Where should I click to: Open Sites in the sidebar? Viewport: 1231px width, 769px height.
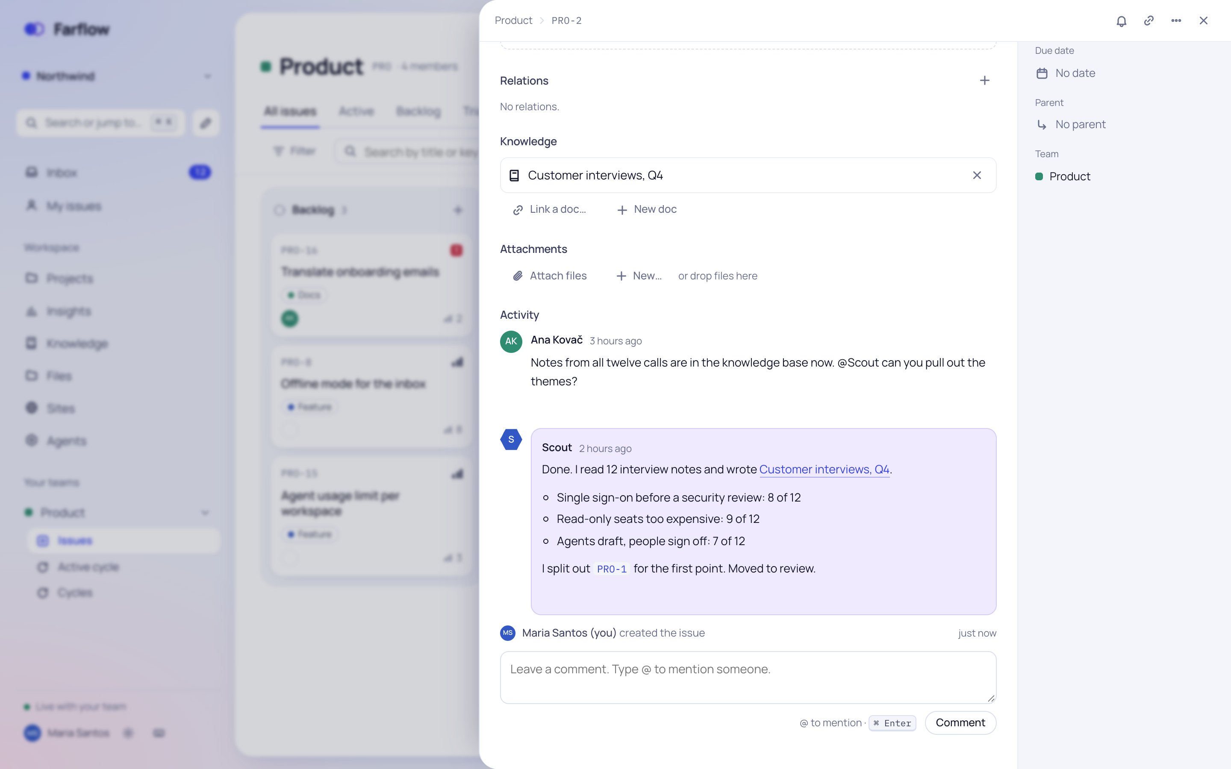click(x=118, y=408)
